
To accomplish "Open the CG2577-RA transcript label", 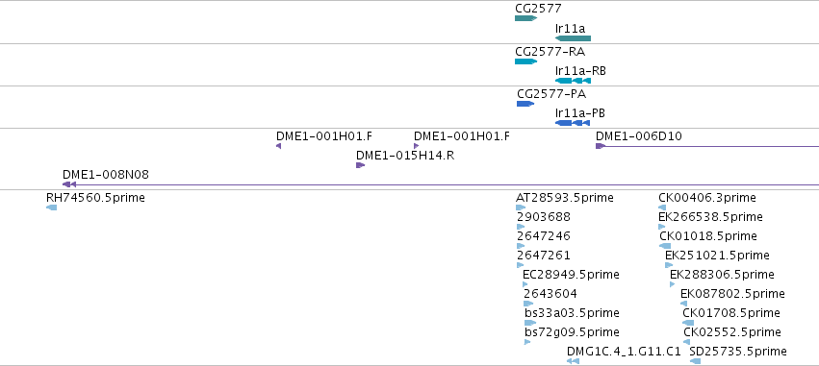I will click(x=550, y=52).
